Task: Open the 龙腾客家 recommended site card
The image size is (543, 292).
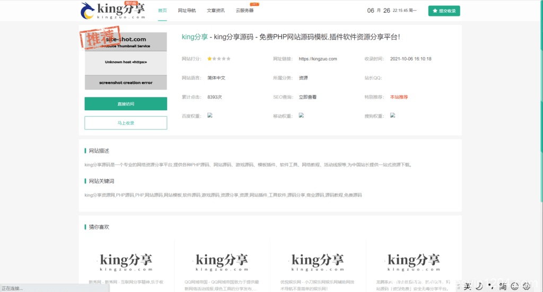Action: coord(414,267)
